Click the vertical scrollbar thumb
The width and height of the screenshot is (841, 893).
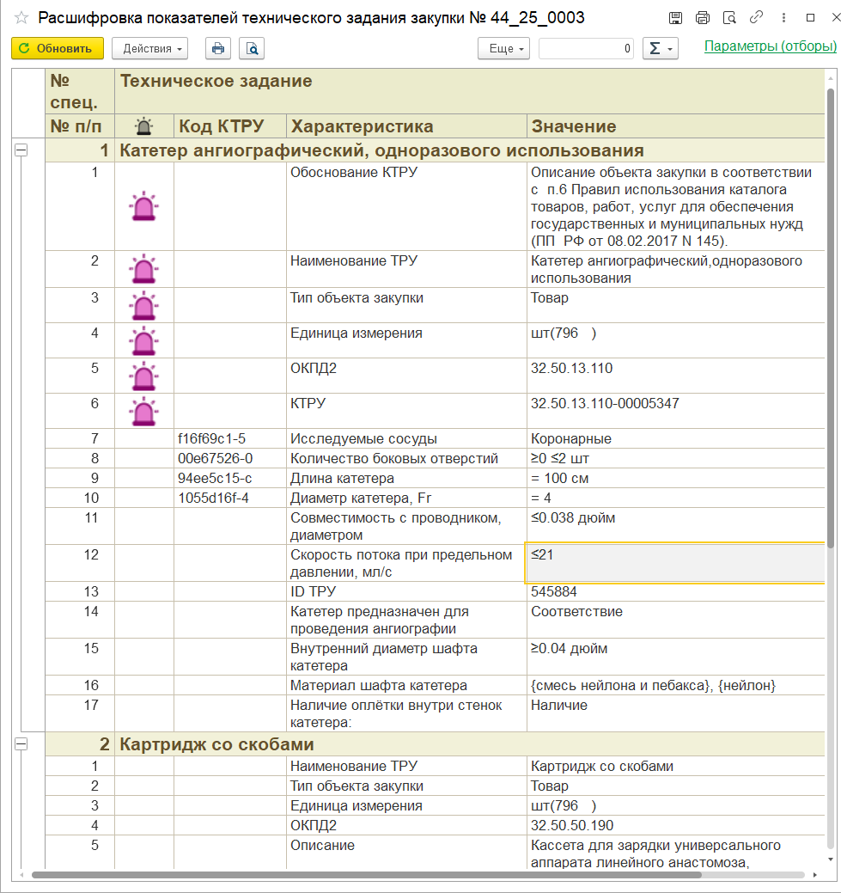coord(831,319)
